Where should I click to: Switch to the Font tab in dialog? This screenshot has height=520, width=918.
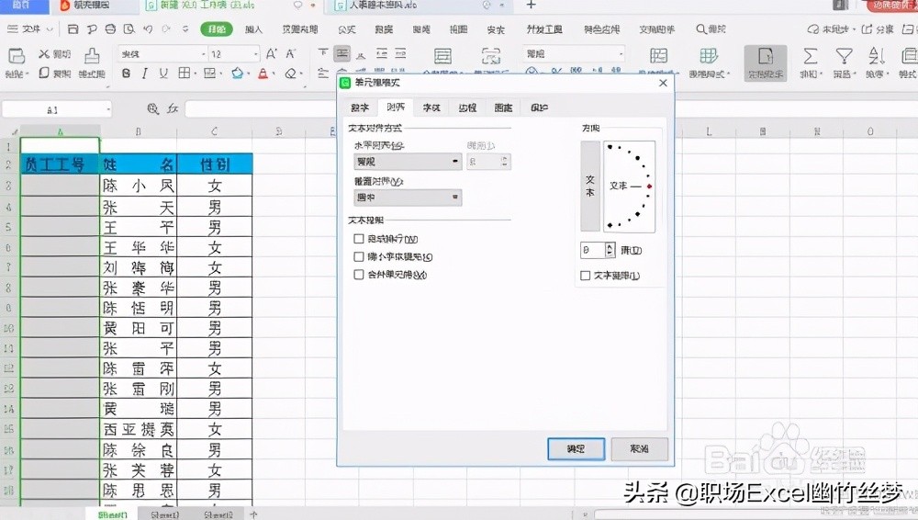pyautogui.click(x=431, y=107)
